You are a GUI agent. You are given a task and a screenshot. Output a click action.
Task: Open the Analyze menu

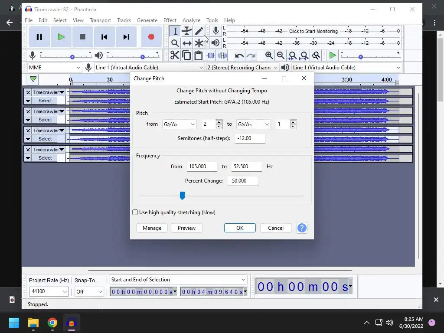[191, 20]
